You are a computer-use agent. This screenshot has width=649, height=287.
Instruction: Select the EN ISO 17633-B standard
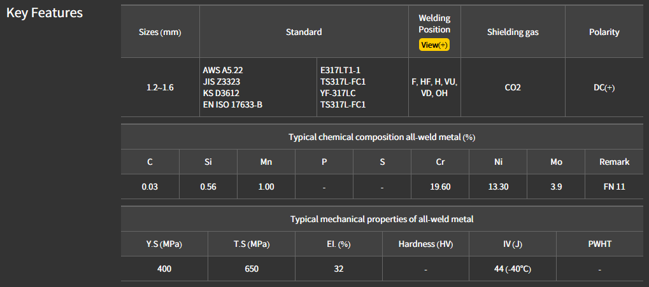pos(232,104)
